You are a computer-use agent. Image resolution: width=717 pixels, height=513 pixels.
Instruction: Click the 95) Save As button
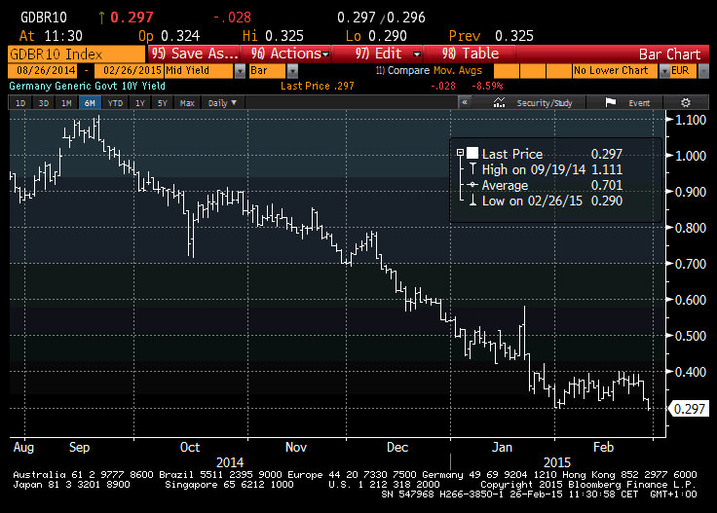194,54
